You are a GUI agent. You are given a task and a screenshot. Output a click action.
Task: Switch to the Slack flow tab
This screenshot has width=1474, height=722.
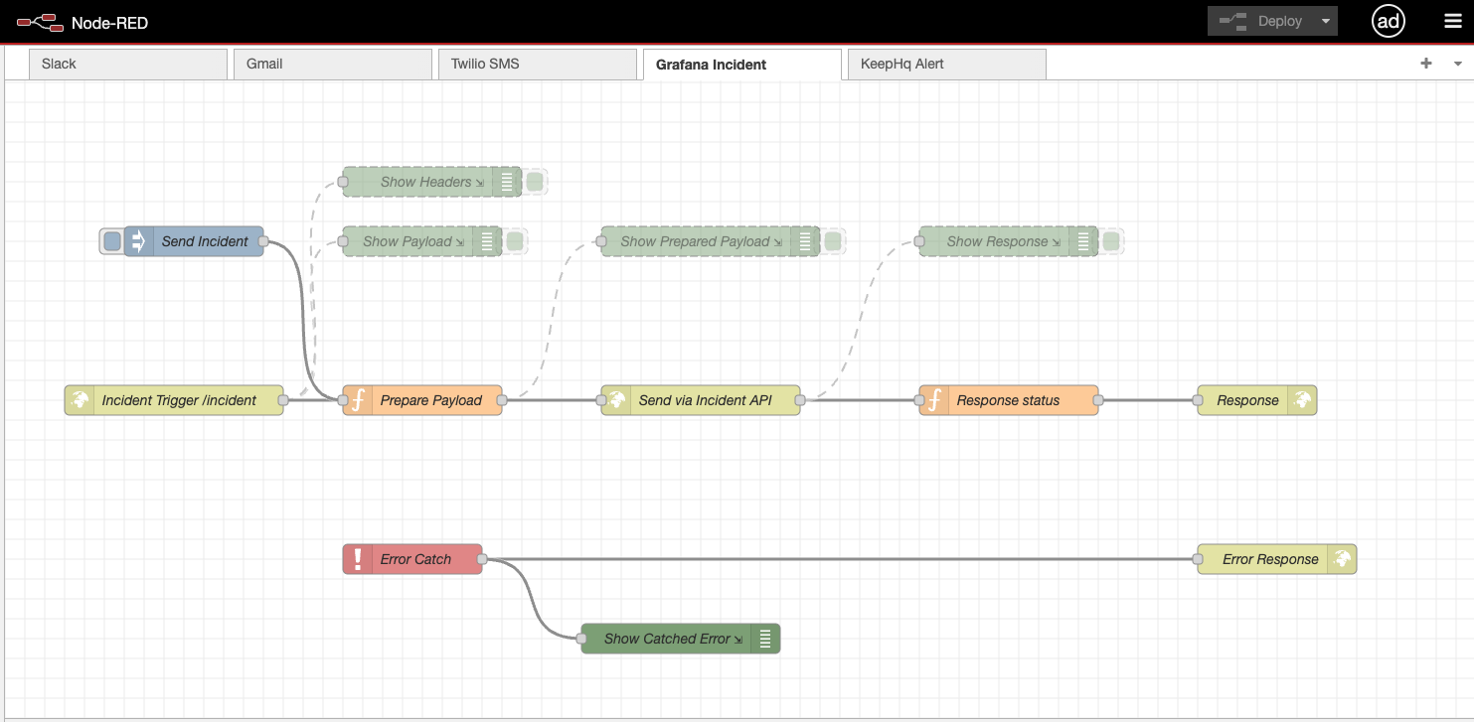click(x=128, y=65)
